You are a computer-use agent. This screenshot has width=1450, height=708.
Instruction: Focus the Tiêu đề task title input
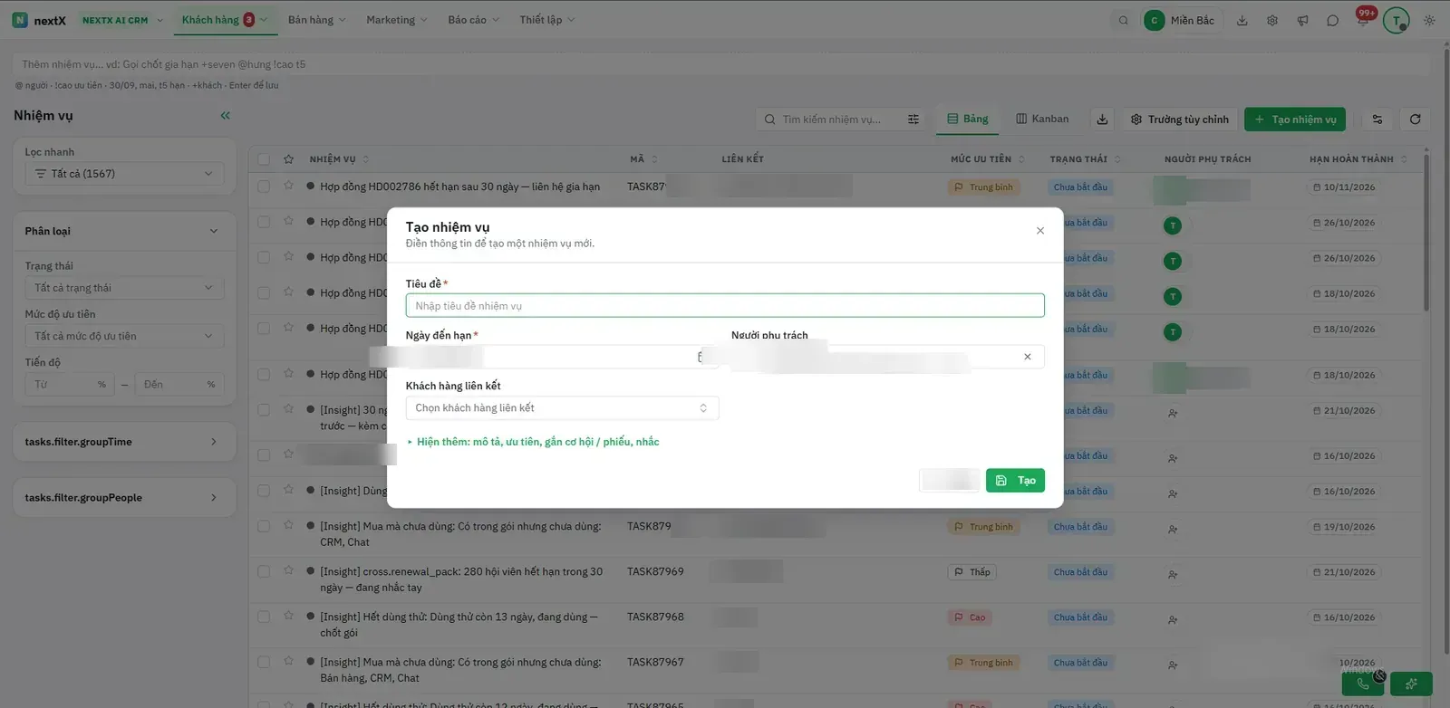(x=725, y=306)
